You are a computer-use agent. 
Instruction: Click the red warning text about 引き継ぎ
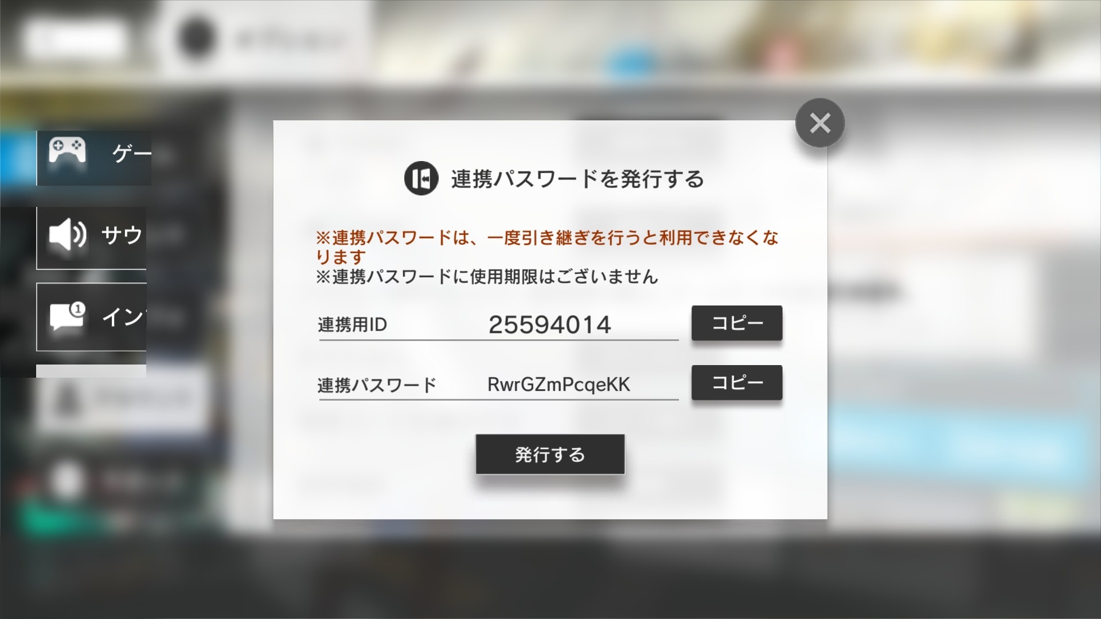click(547, 247)
